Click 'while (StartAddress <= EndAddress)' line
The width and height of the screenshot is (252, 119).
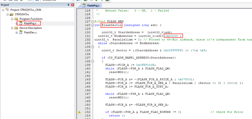tap(129, 43)
